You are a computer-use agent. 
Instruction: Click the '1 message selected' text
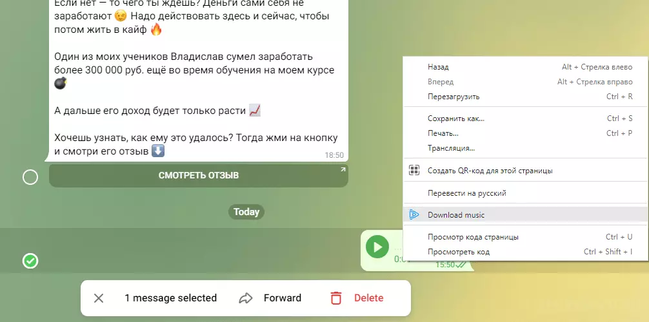coord(170,298)
